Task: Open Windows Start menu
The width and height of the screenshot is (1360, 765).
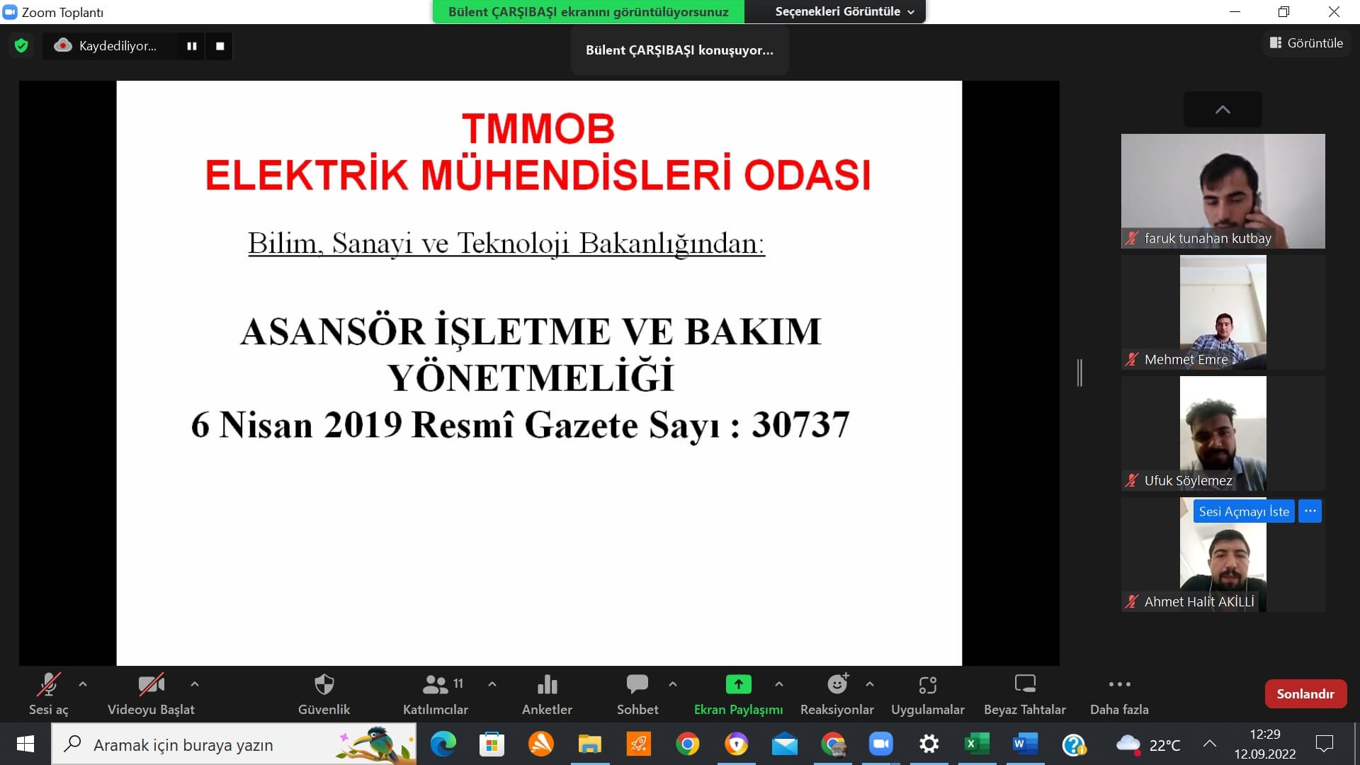Action: pos(25,744)
